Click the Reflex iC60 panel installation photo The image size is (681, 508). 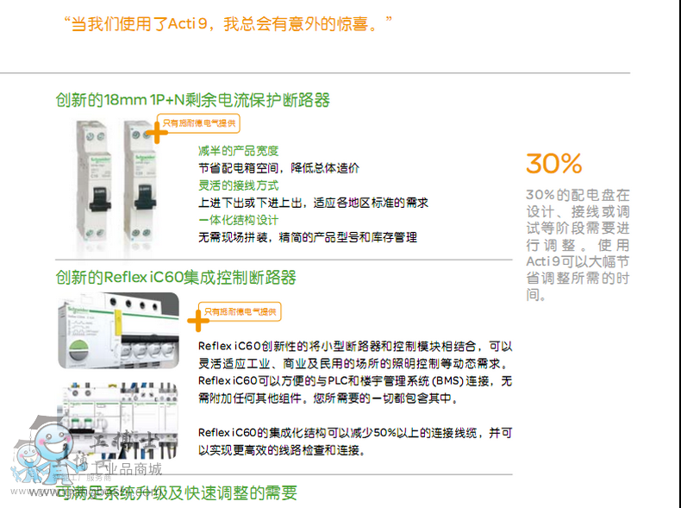pos(118,420)
